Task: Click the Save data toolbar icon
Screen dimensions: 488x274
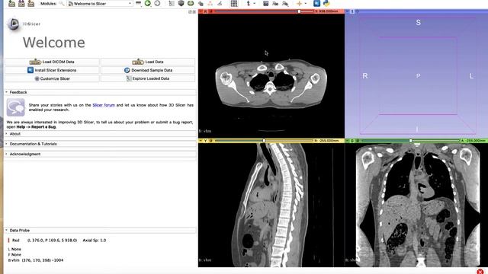Action: pyautogui.click(x=31, y=3)
